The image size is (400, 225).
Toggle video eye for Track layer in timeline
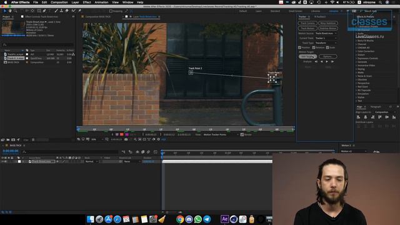tap(2, 162)
